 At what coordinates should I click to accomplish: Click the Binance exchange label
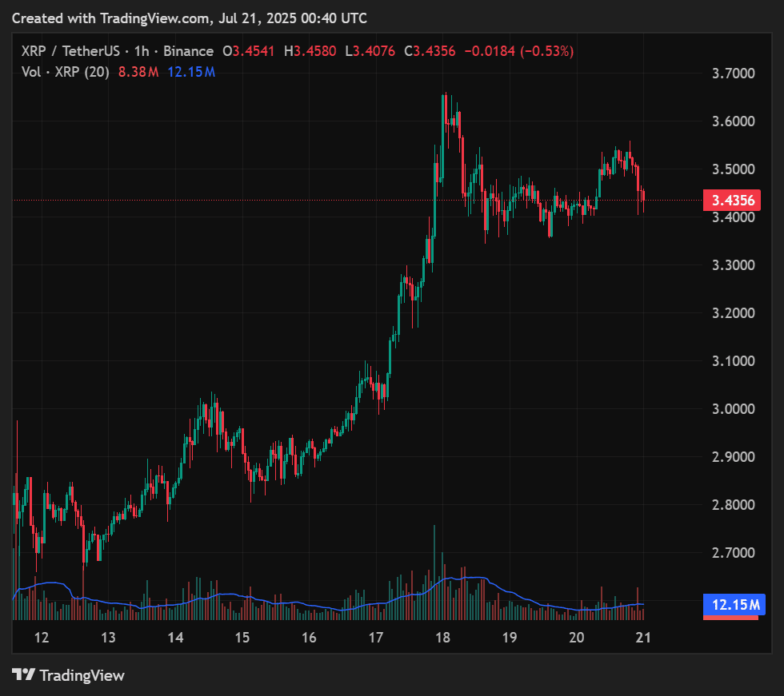pos(188,51)
